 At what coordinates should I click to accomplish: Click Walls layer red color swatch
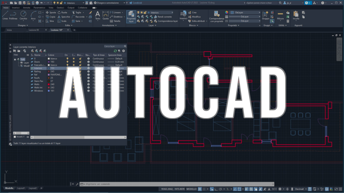49,84
